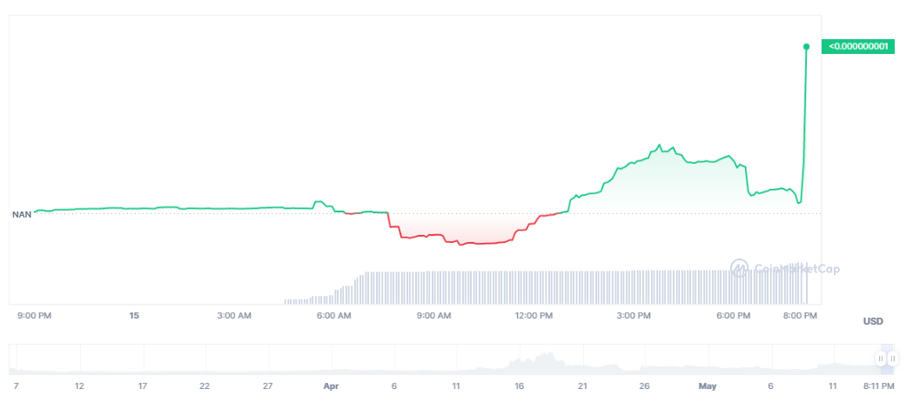
Task: Click navigator date label 16
Action: pos(519,386)
